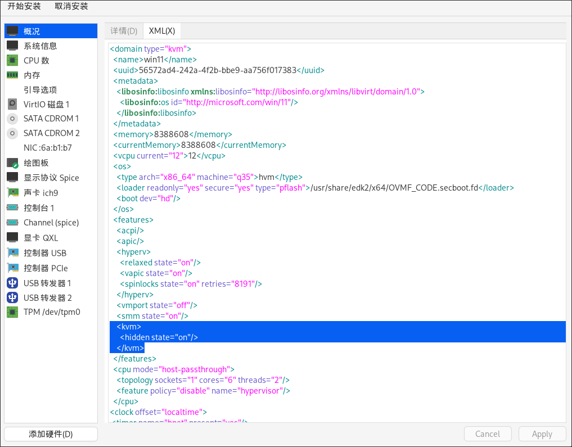Click the USB redirector 1 icon
This screenshot has height=447, width=572.
pyautogui.click(x=12, y=283)
